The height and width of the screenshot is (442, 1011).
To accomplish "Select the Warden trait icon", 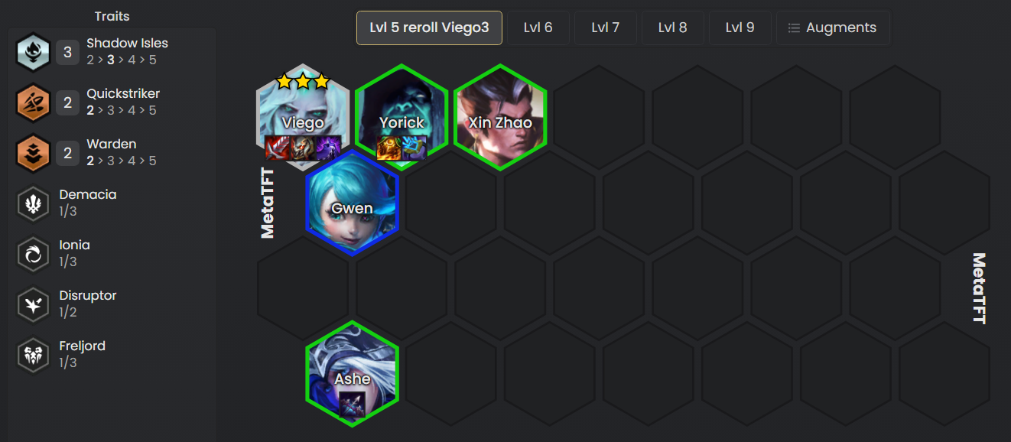I will coord(34,153).
